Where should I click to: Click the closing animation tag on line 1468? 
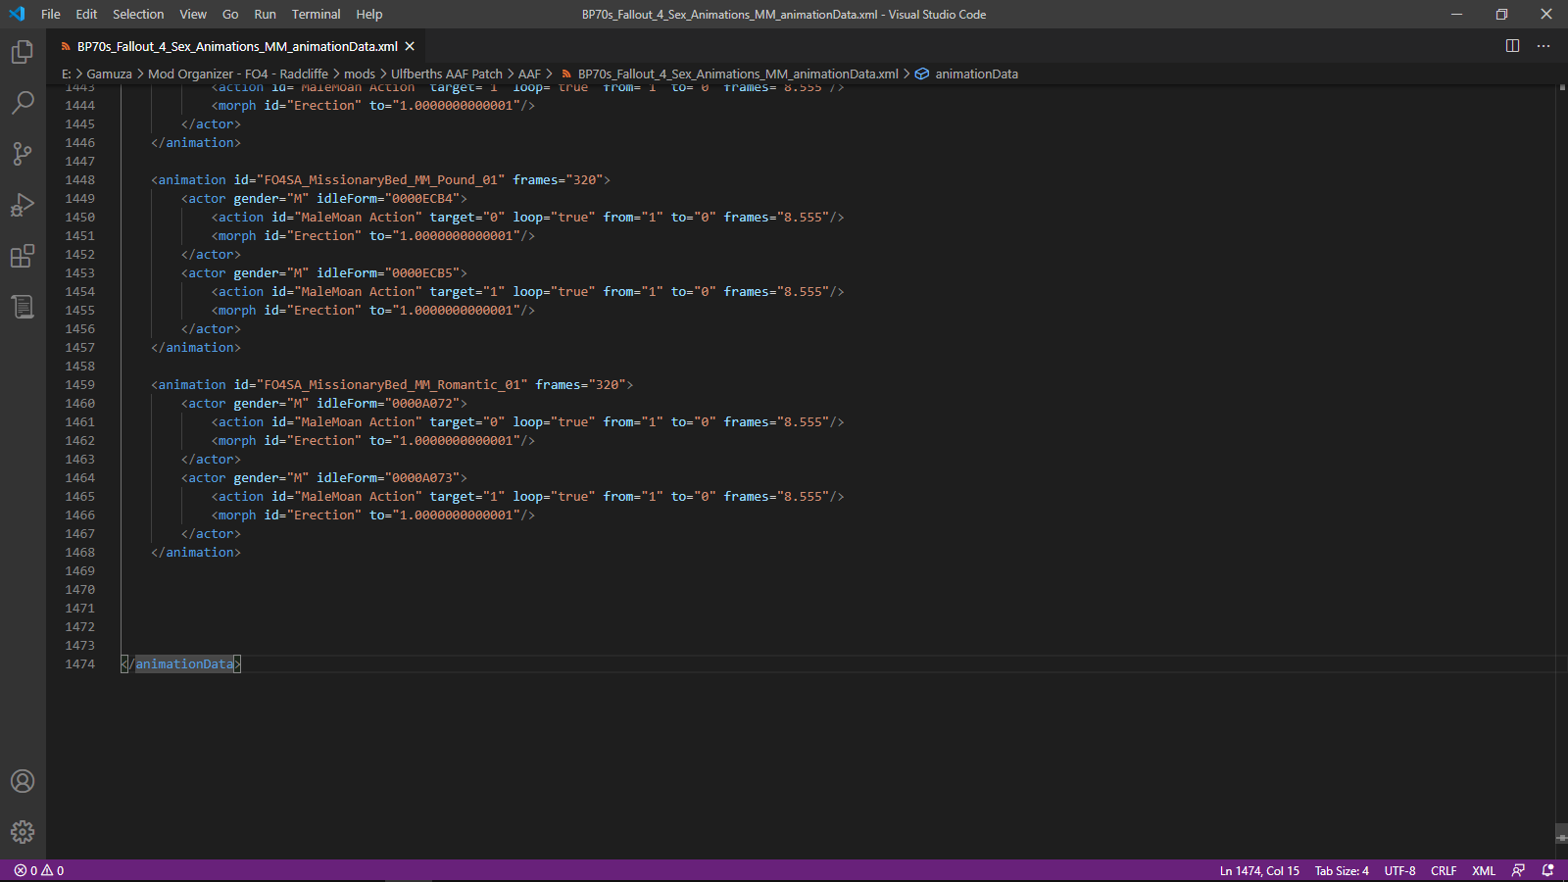[196, 552]
